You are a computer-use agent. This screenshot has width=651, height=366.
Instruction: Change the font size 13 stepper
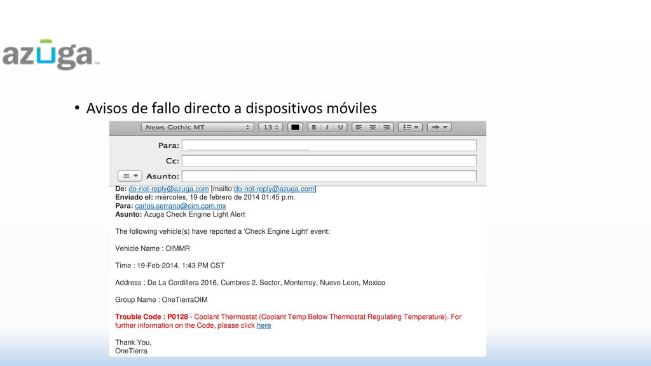coord(270,127)
